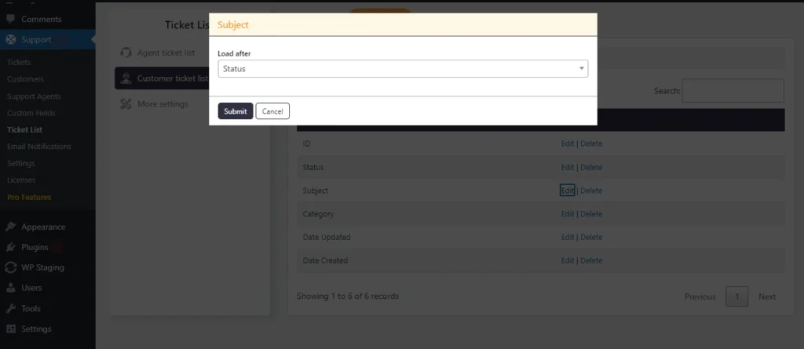Delete the Category row

(591, 214)
